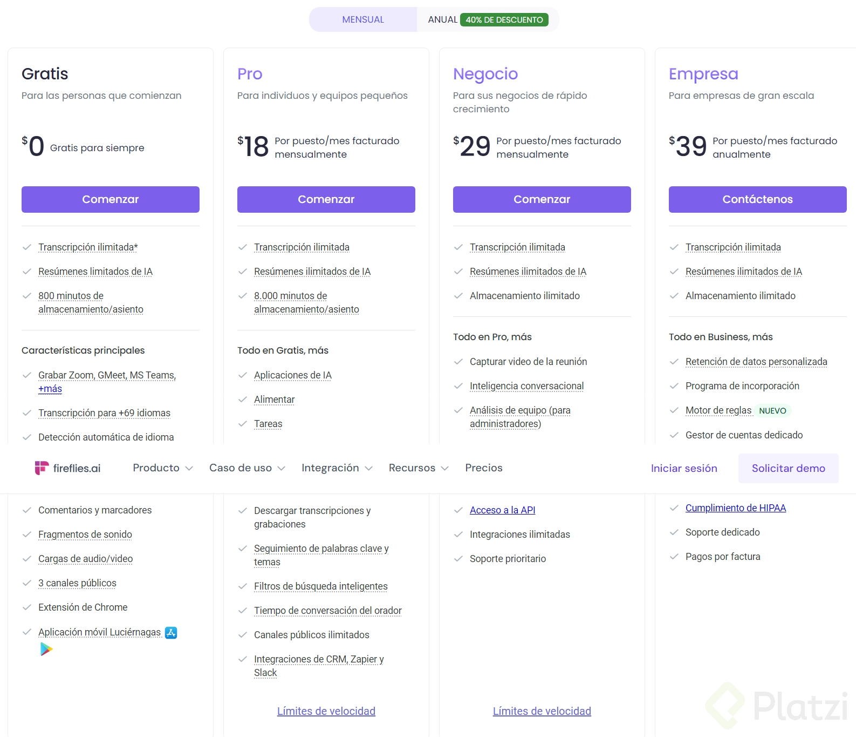
Task: Click the NUEVO badge next to Motor de reglas
Action: (x=772, y=411)
